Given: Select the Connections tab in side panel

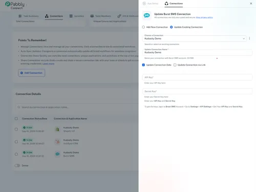Looking at the screenshot, I should tap(174, 4).
